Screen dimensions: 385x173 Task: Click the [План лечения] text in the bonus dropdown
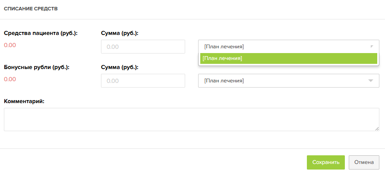[224, 81]
